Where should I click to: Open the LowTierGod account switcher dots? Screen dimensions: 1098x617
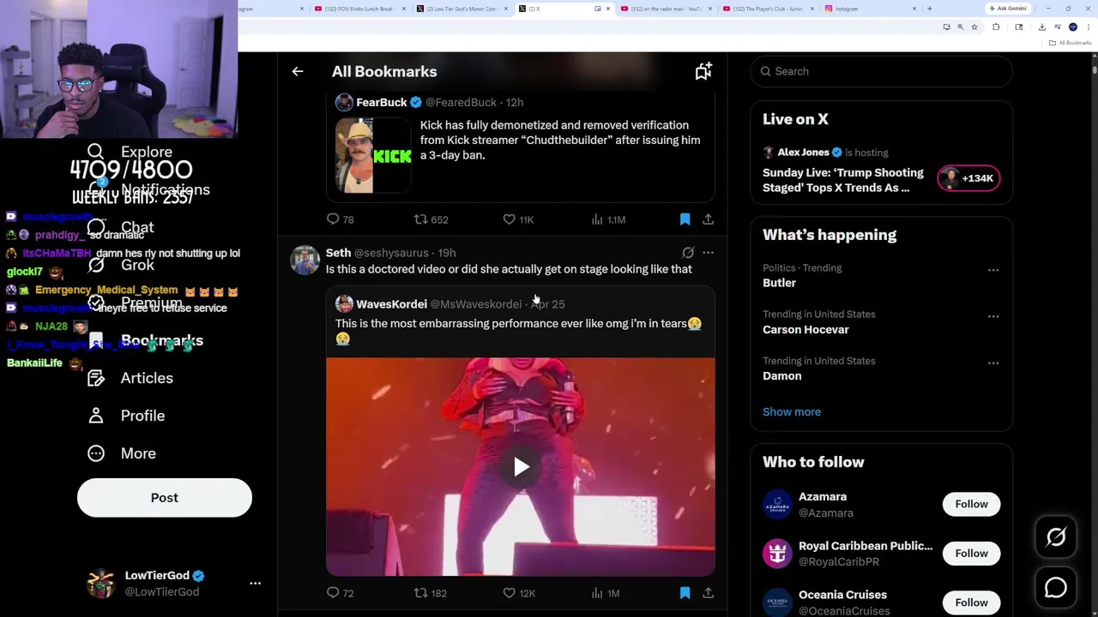tap(255, 583)
